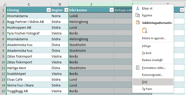Click the scissors icon next to Klipp ut
This screenshot has width=186, height=95.
(138, 8)
